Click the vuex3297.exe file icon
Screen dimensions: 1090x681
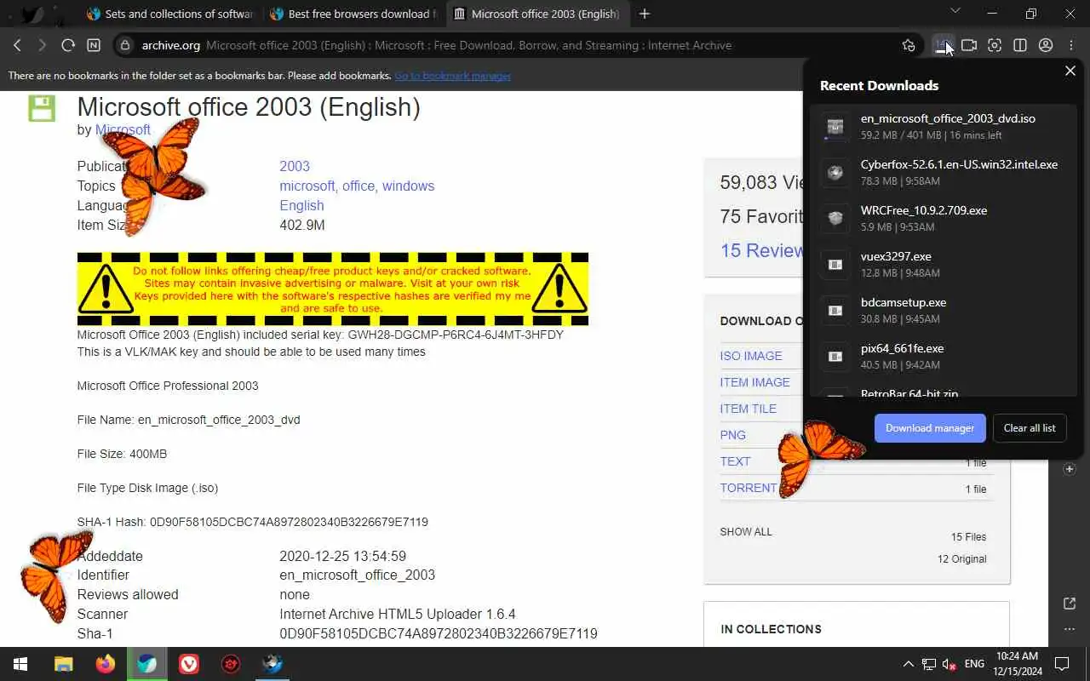[x=835, y=265]
